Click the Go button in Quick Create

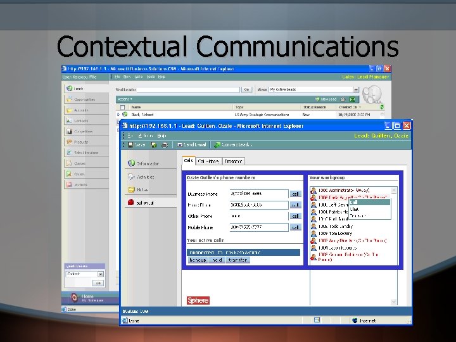tap(98, 283)
